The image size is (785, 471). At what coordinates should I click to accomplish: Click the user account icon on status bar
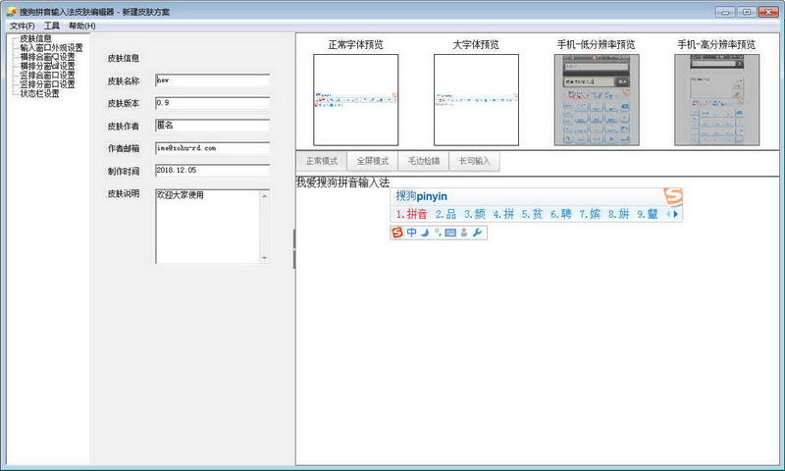(463, 233)
